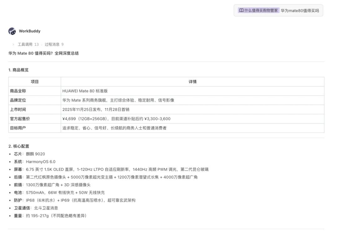The image size is (338, 231).
Task: Open the 什么值得买购物管家 tag
Action: pyautogui.click(x=259, y=10)
